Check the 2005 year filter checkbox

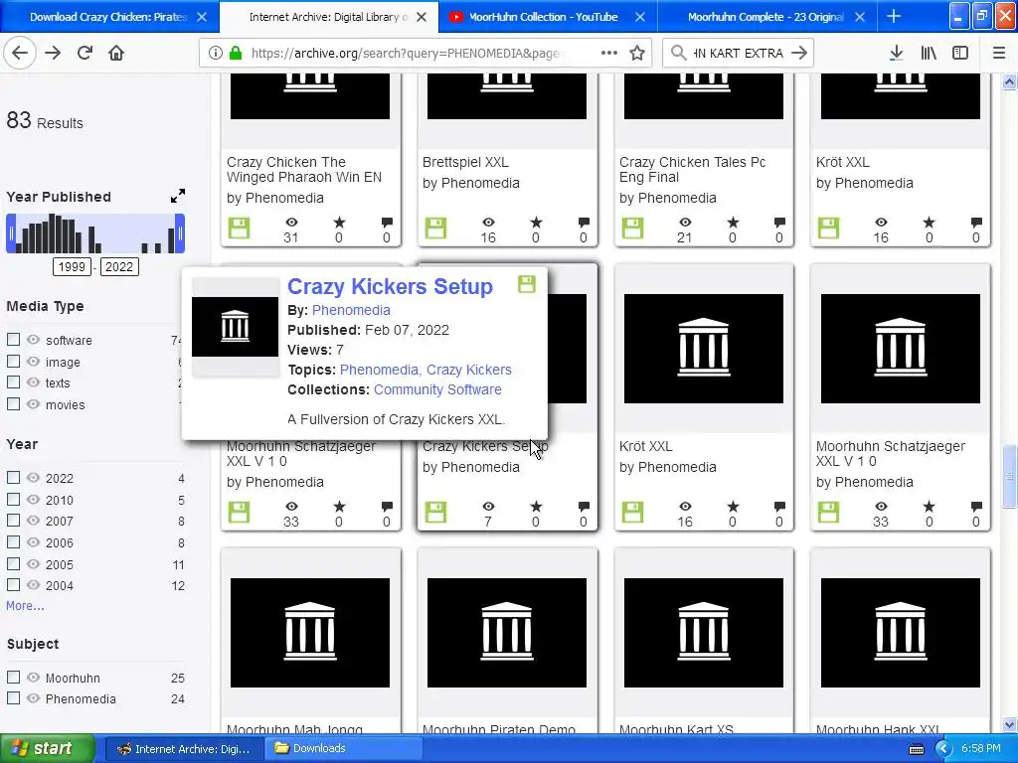pos(13,564)
